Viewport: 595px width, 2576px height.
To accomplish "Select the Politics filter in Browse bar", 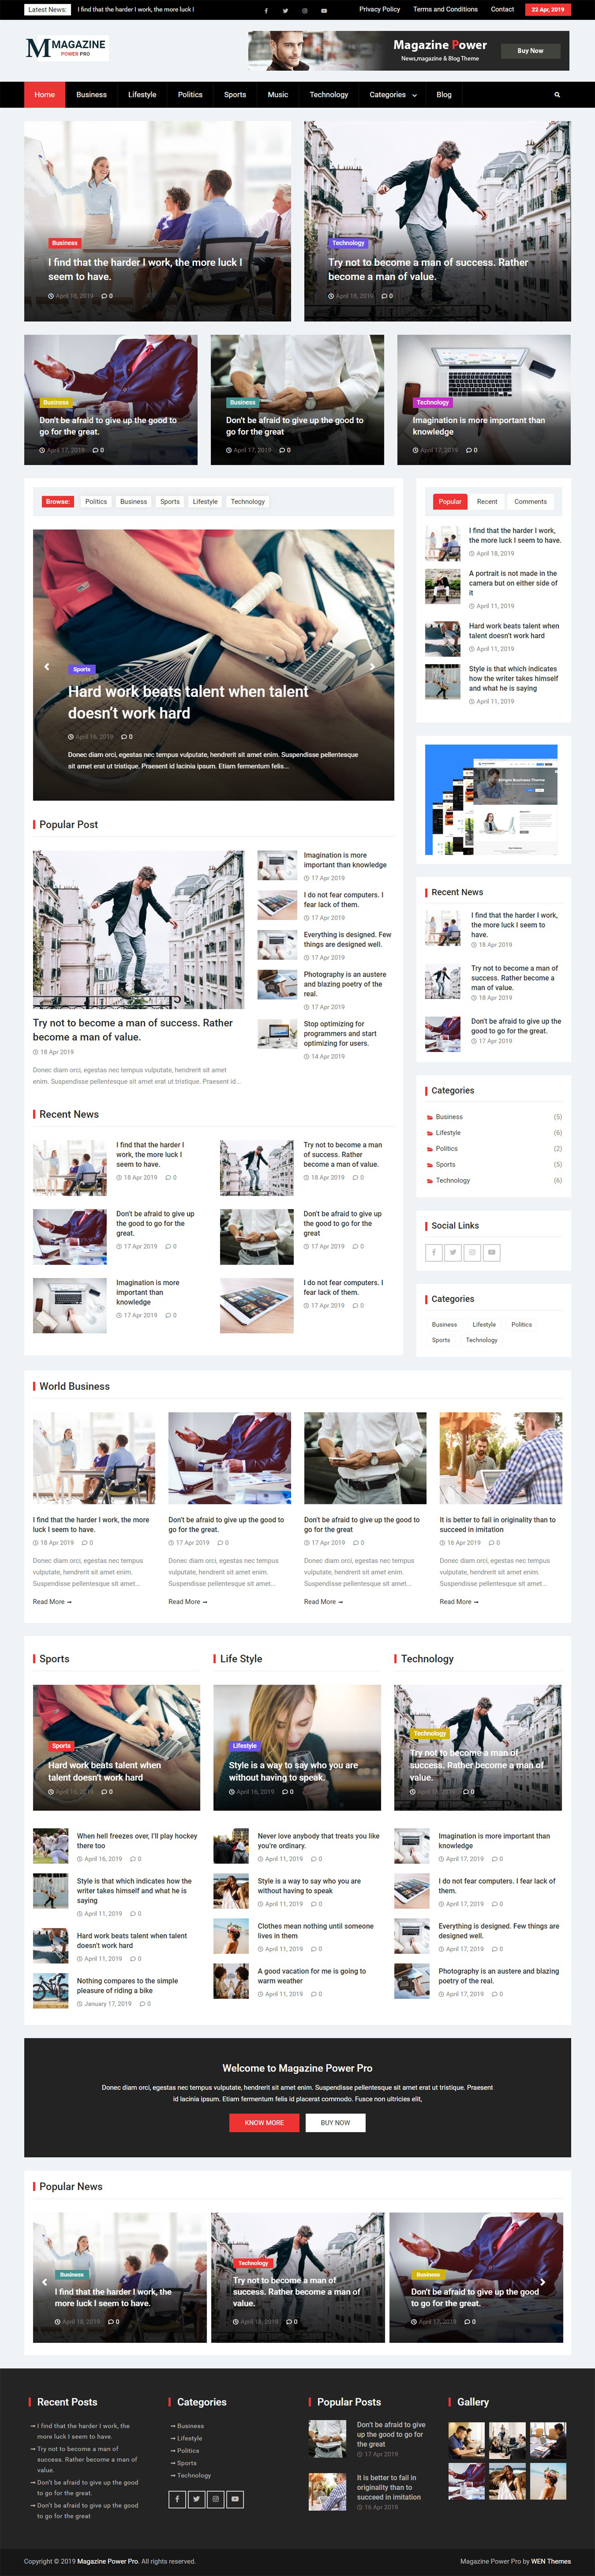I will pos(96,502).
